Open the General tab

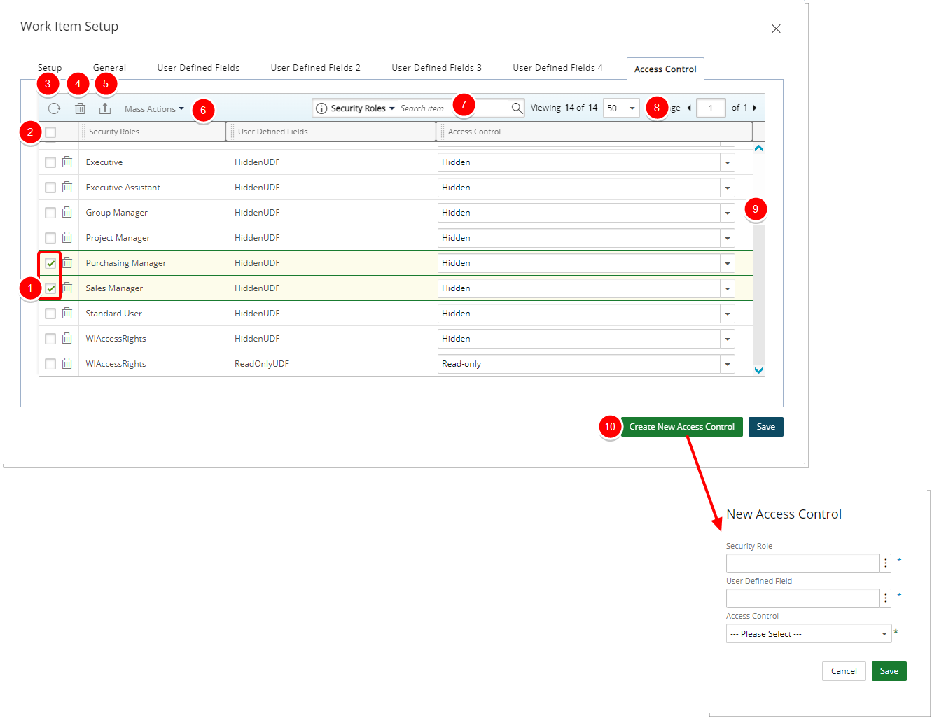click(x=109, y=68)
